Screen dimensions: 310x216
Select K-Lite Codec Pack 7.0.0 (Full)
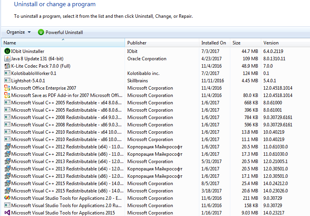(x=41, y=66)
